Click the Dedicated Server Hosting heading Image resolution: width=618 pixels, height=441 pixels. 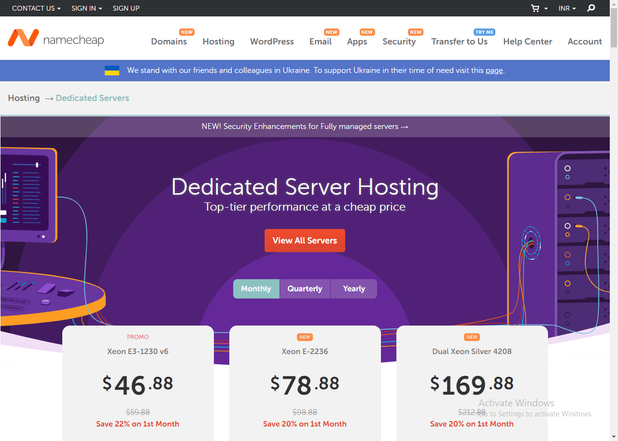[x=305, y=187]
